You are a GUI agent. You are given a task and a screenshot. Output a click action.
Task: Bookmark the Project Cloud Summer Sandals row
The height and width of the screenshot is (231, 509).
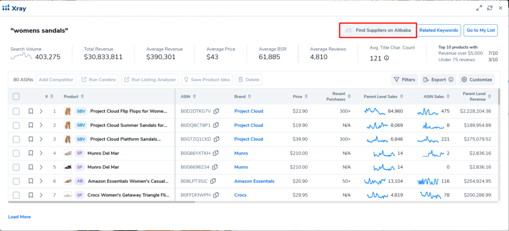click(x=31, y=125)
